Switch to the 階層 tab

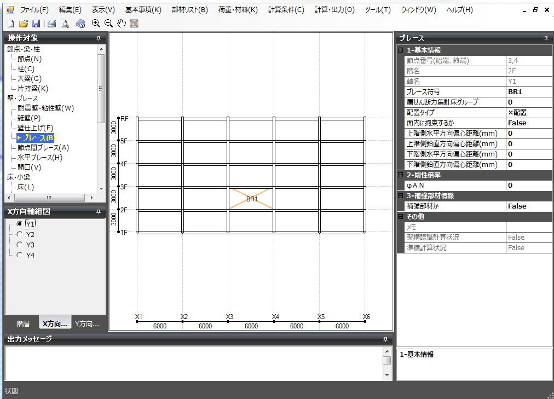pos(22,323)
